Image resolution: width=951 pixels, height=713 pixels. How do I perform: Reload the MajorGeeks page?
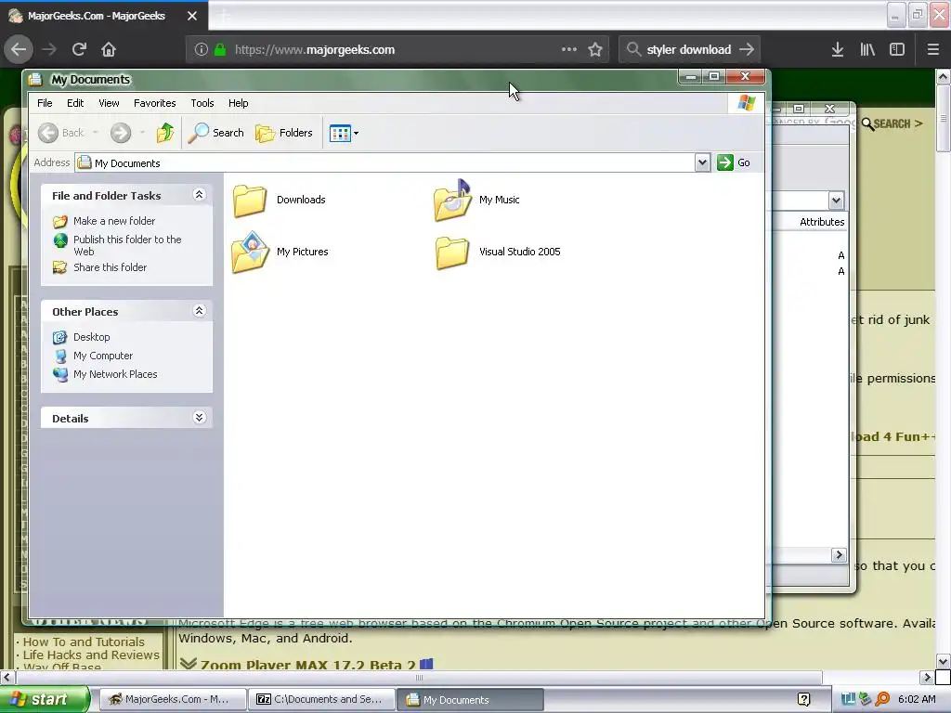[79, 49]
